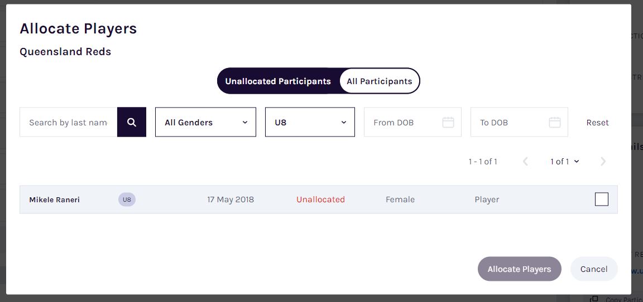Click the From DOB date field
This screenshot has width=643, height=302.
(x=412, y=122)
